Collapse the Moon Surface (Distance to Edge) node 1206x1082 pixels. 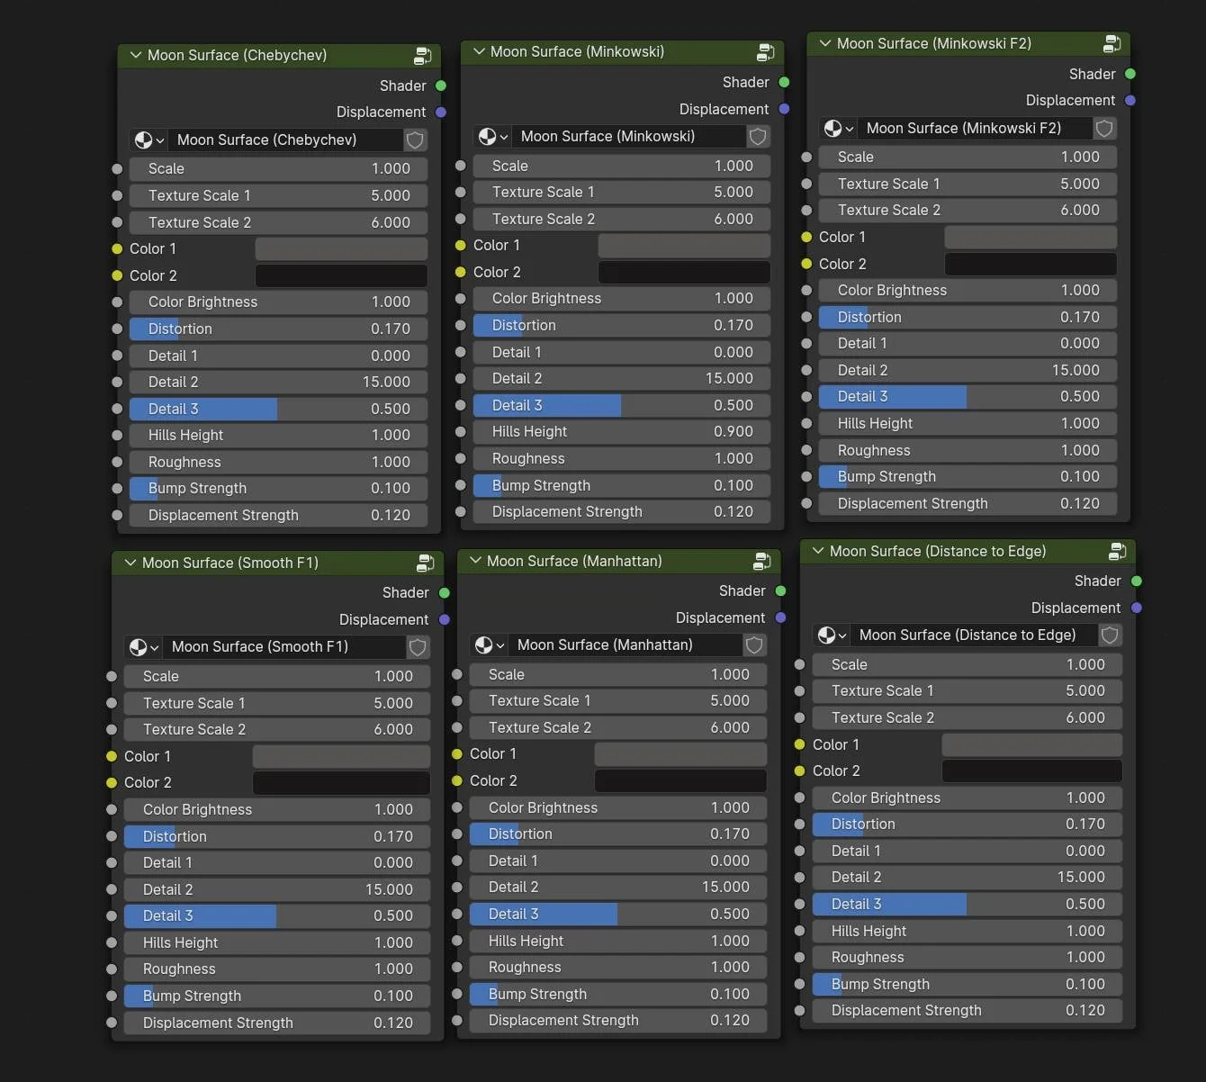tap(818, 551)
